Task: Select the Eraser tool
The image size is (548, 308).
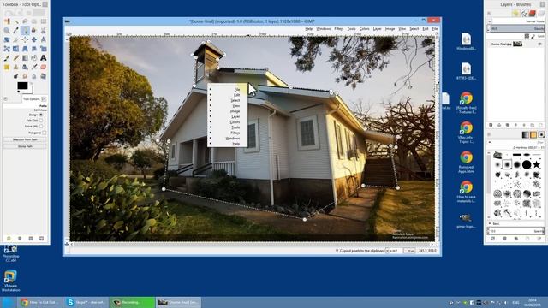Action: coord(44,67)
